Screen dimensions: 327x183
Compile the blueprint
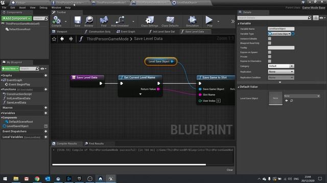[57, 21]
